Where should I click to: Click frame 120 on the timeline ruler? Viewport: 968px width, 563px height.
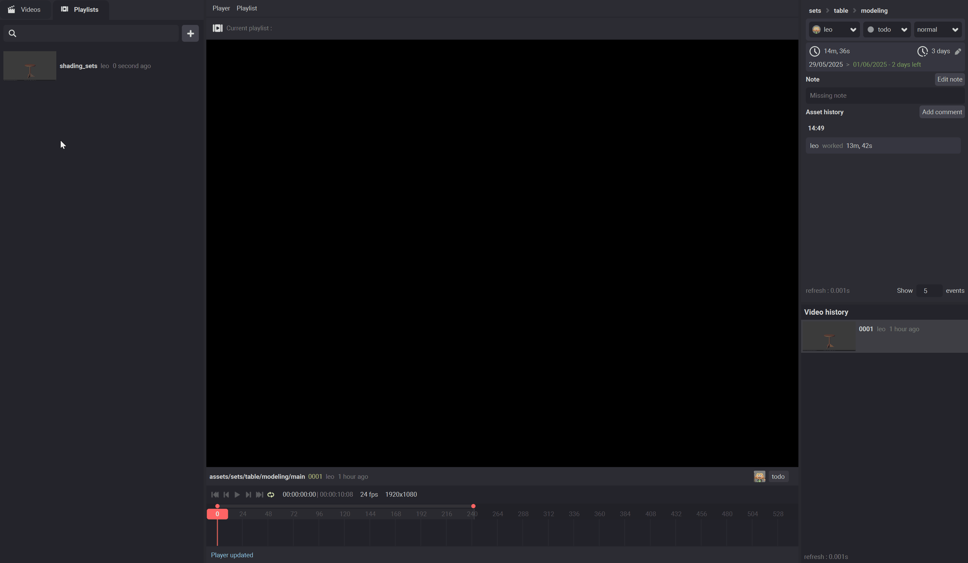click(x=345, y=514)
